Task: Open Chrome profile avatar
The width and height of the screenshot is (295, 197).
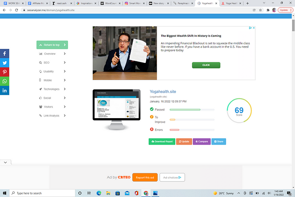Action: (x=274, y=10)
